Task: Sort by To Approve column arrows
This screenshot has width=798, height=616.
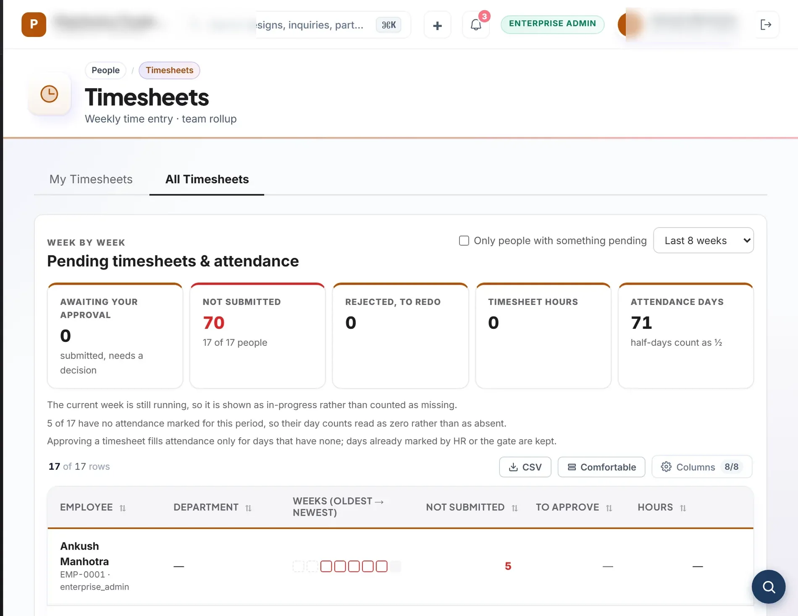Action: pyautogui.click(x=609, y=508)
